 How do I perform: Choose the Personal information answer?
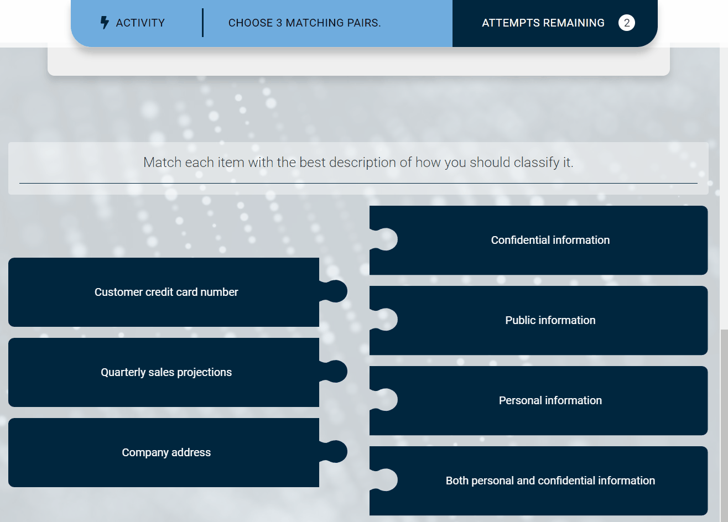click(550, 400)
